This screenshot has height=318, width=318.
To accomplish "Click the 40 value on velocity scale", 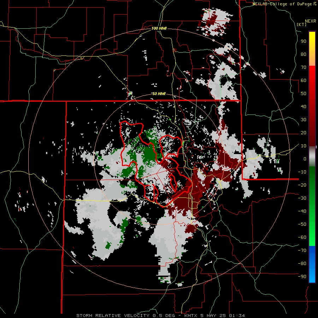I will pyautogui.click(x=304, y=106).
